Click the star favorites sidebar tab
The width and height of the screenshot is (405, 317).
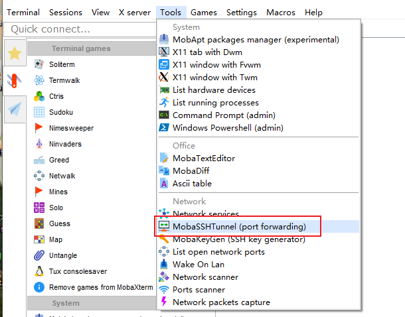[15, 53]
